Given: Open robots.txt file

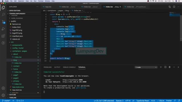Looking at the screenshot, I should pos(16,39).
